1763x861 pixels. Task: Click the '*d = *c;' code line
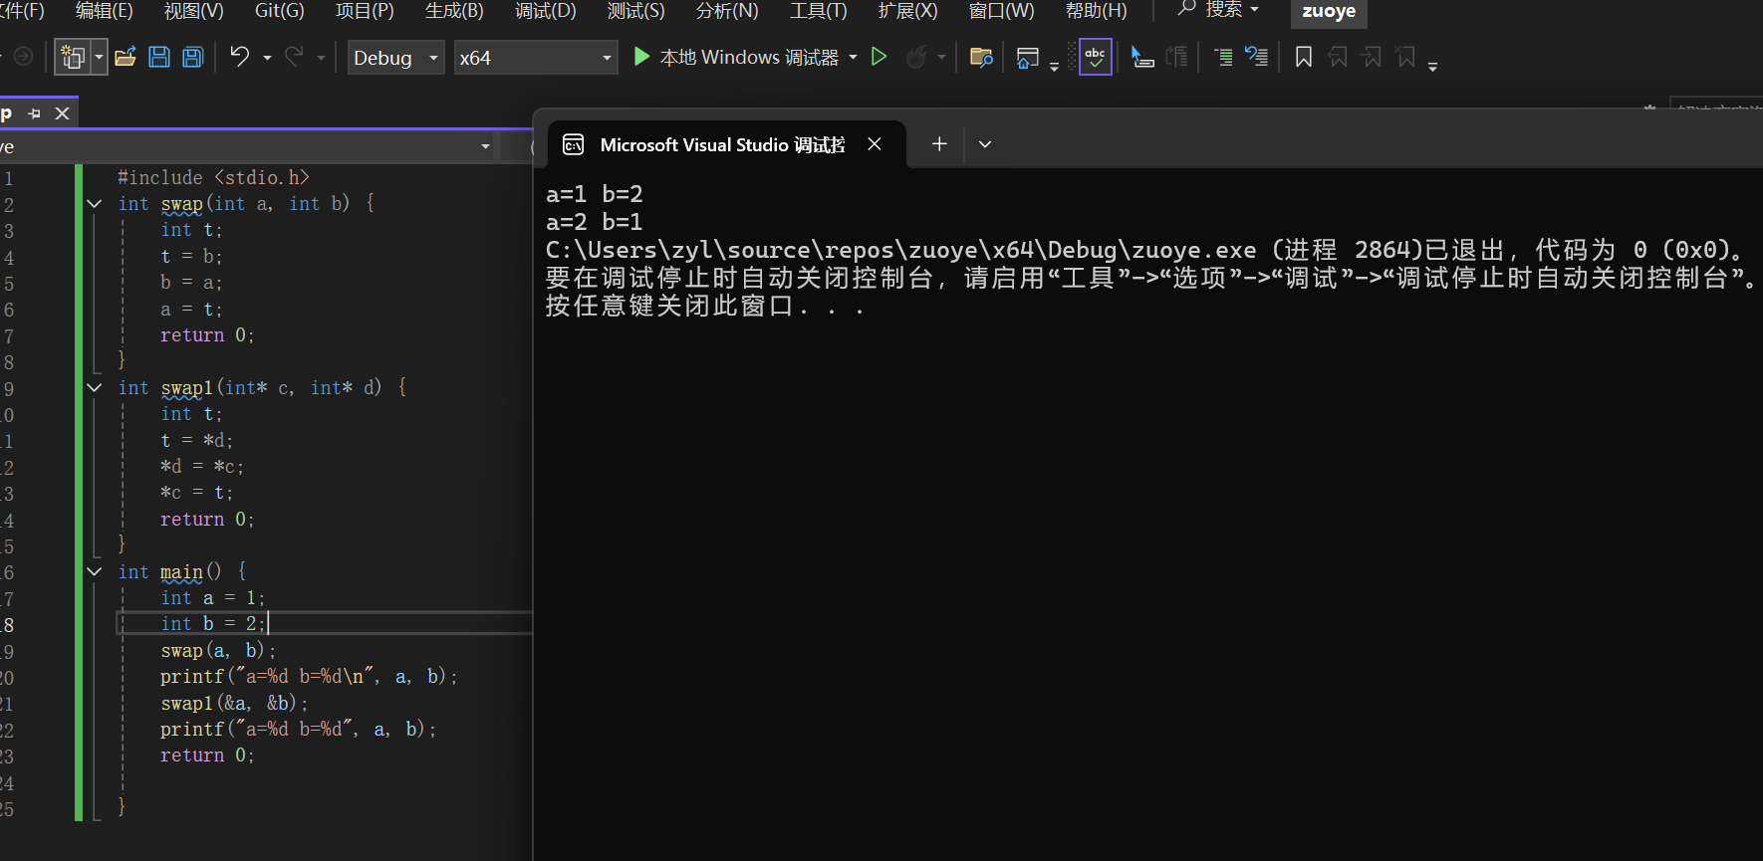pyautogui.click(x=202, y=467)
